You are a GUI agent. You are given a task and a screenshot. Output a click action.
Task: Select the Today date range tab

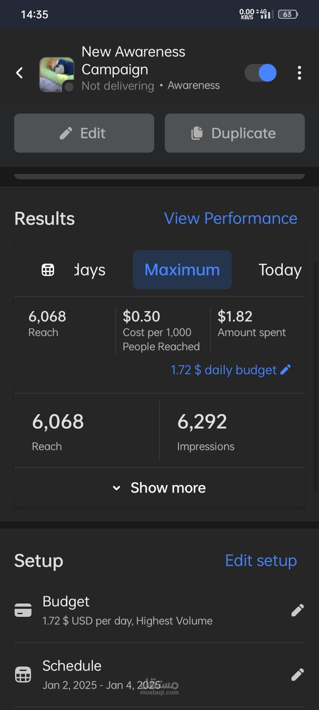click(x=280, y=270)
